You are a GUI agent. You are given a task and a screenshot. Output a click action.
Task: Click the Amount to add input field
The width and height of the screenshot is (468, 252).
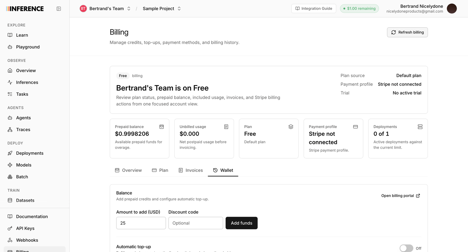[x=141, y=223]
